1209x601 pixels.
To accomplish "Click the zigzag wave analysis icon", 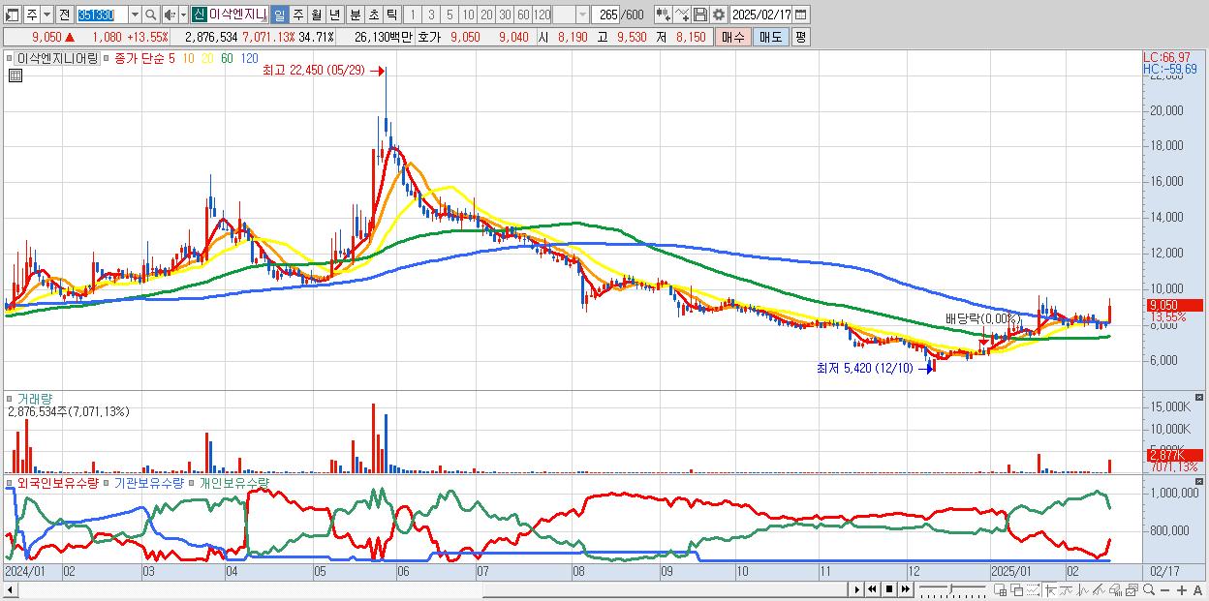I will [1083, 589].
